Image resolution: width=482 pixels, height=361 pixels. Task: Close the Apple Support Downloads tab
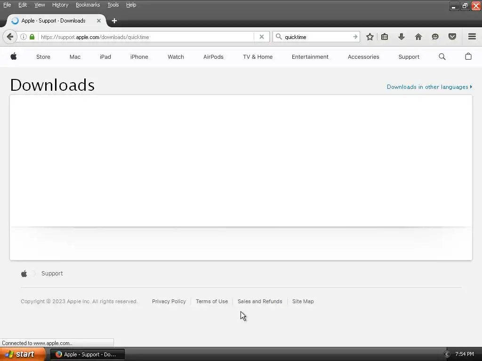click(99, 21)
